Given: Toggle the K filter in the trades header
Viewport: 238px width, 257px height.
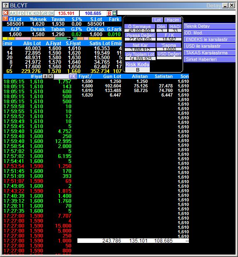Looking at the screenshot, I should click(51, 76).
